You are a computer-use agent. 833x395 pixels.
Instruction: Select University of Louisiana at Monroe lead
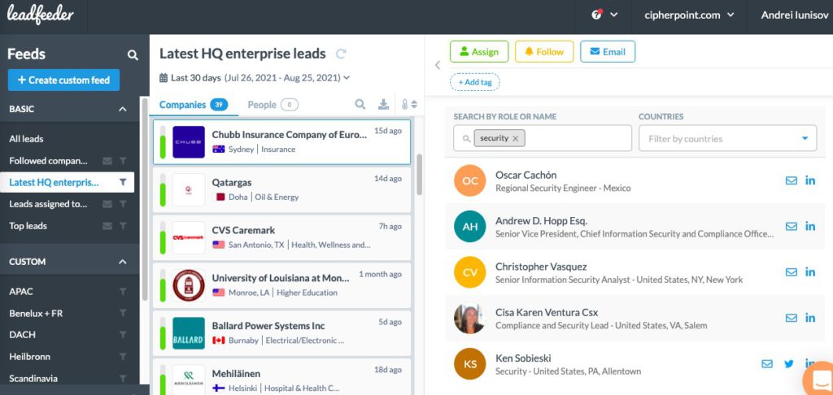281,285
